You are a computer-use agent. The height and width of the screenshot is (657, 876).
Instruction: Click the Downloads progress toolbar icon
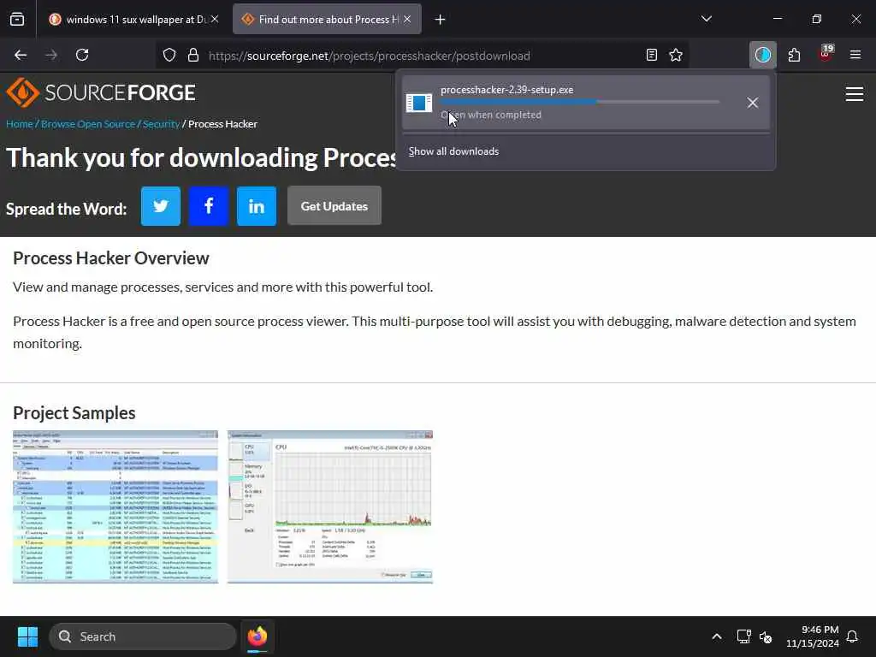click(762, 55)
